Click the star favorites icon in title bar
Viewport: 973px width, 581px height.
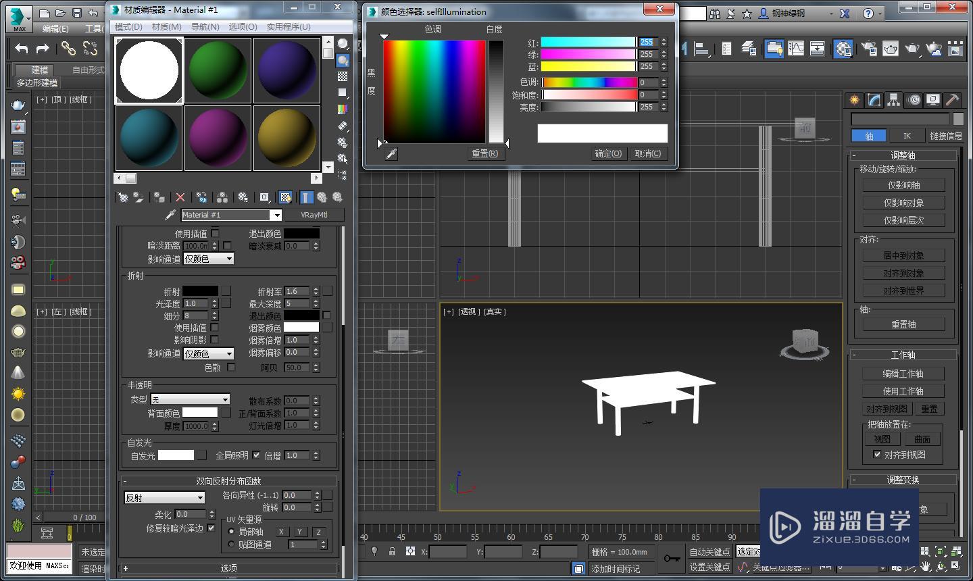pos(747,13)
